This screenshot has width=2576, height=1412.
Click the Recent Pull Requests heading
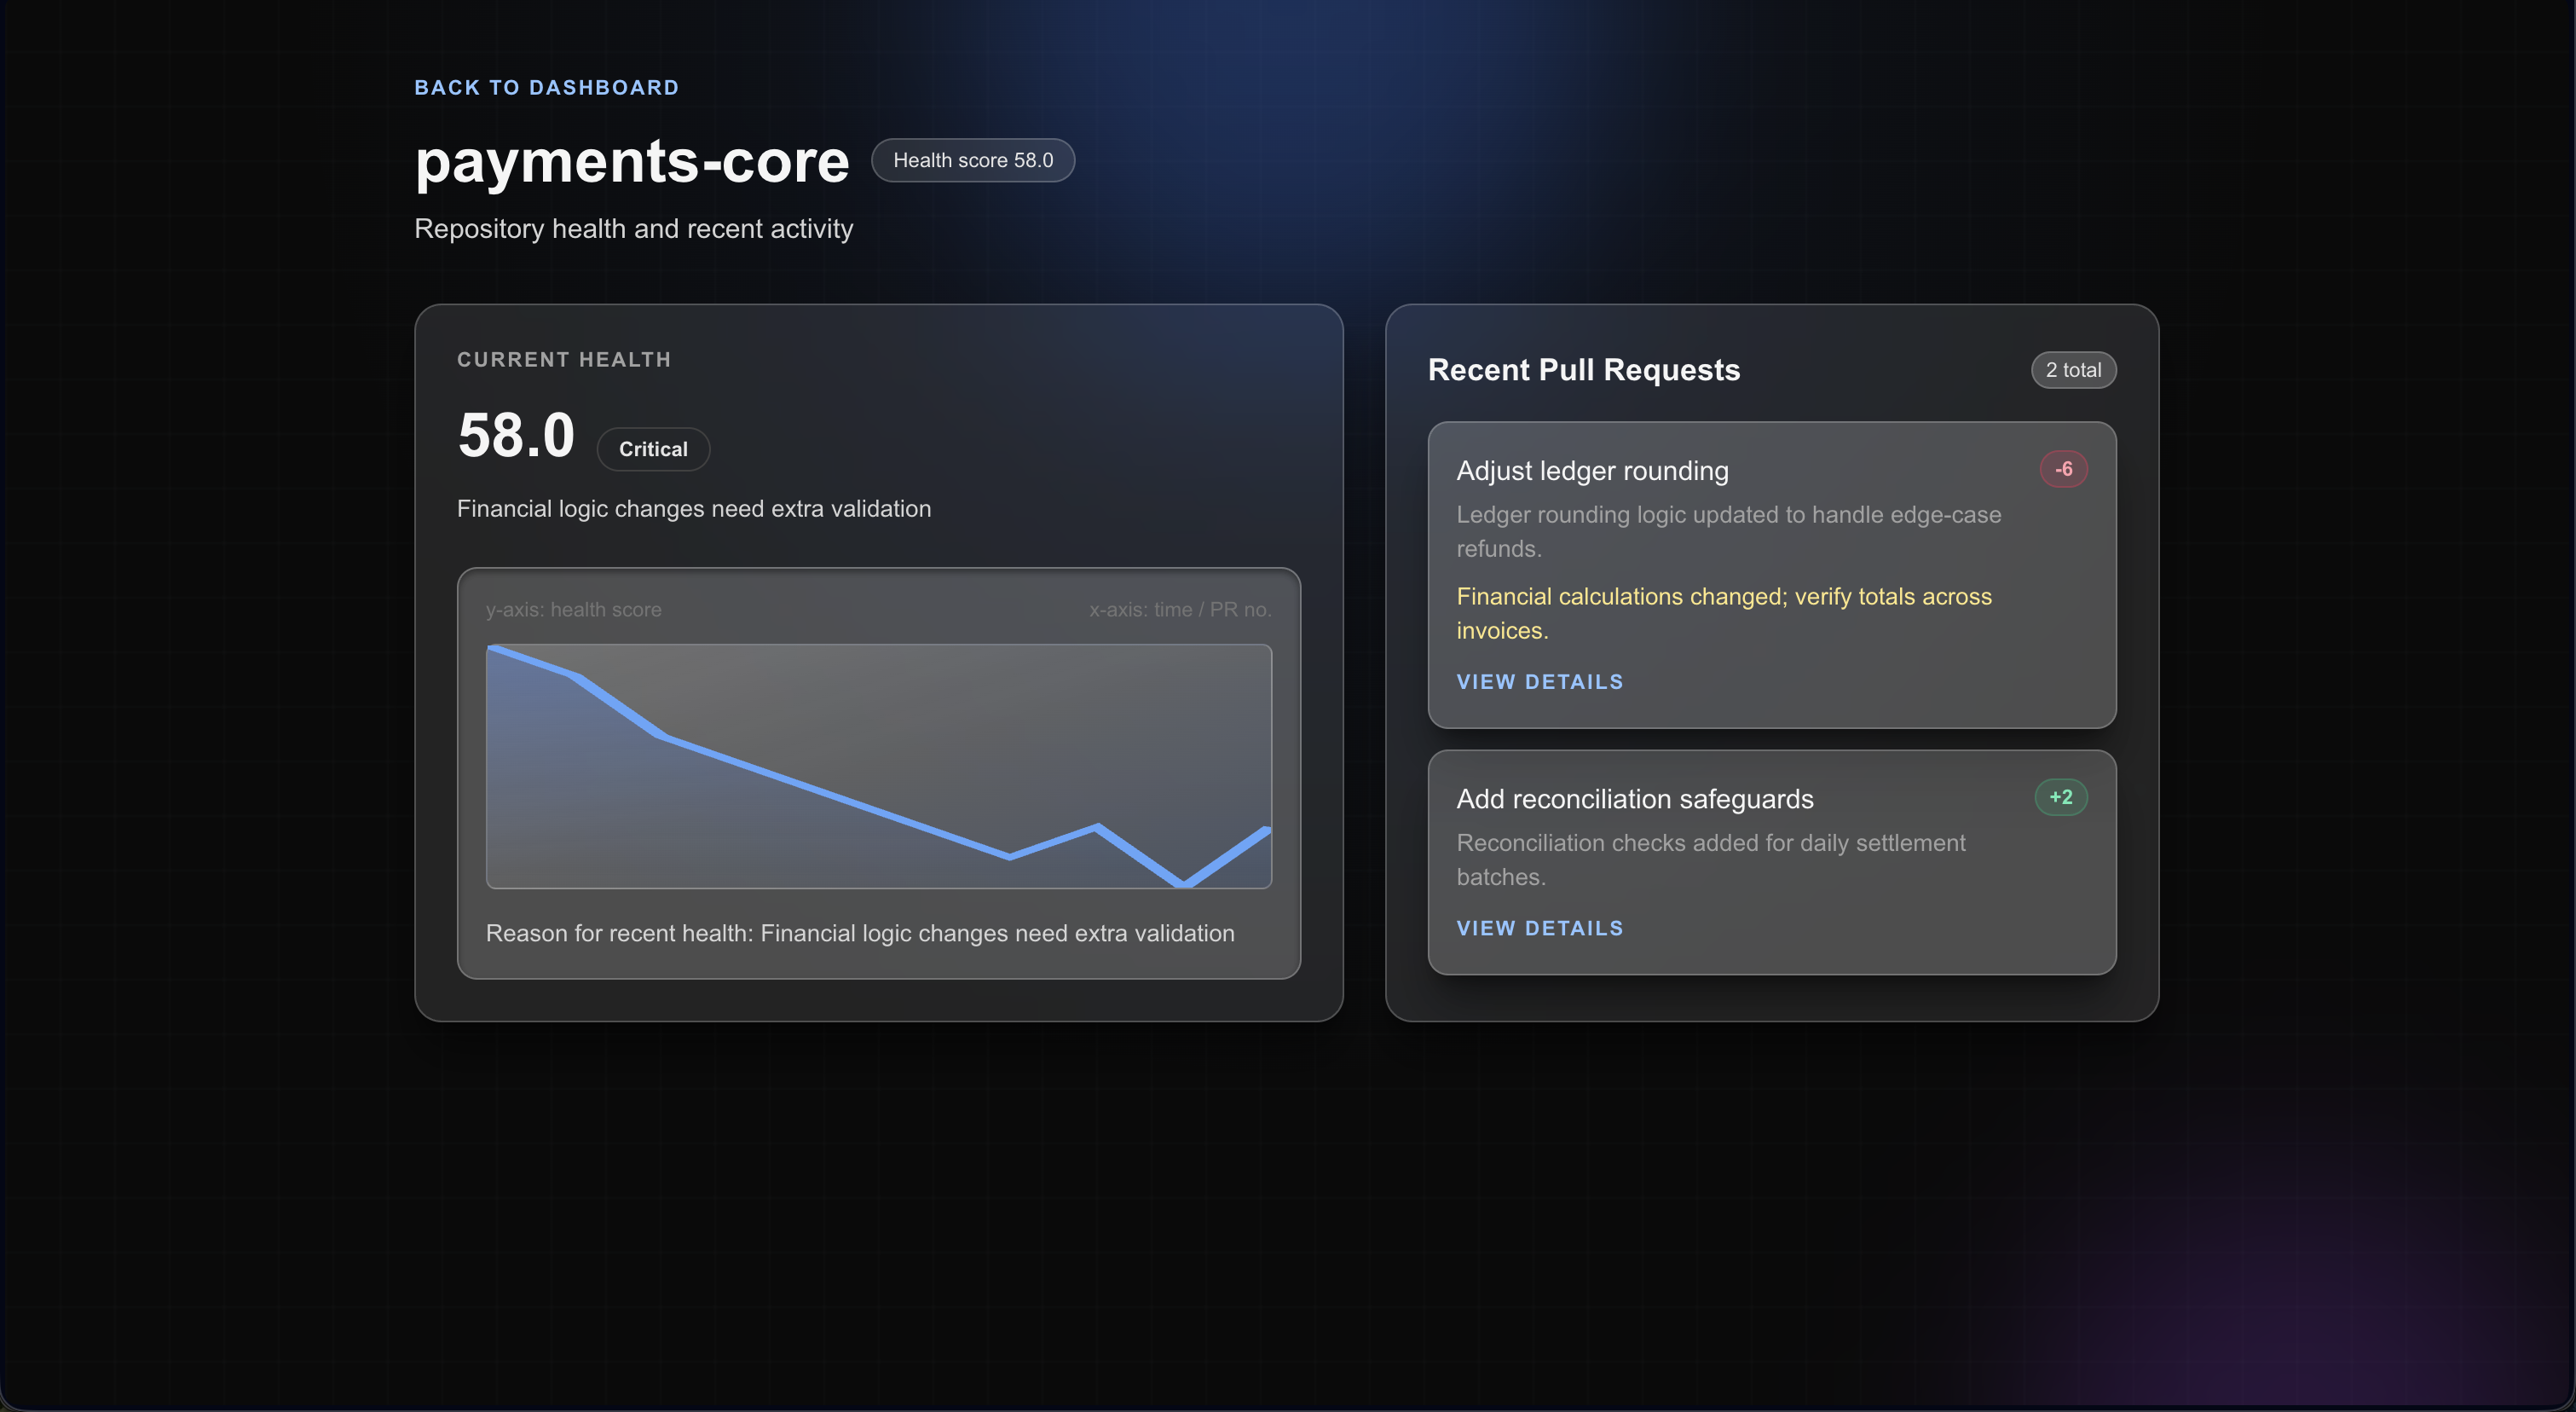click(1583, 370)
